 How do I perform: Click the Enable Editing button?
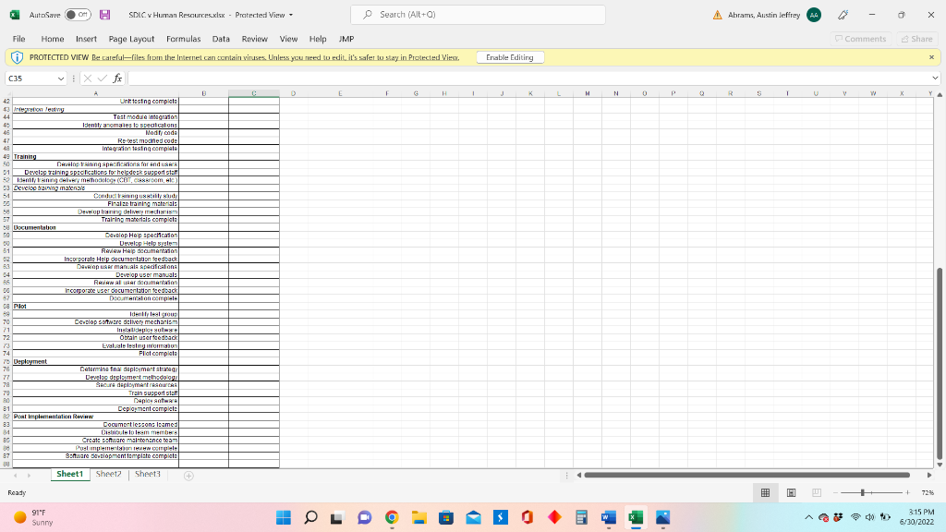click(510, 56)
